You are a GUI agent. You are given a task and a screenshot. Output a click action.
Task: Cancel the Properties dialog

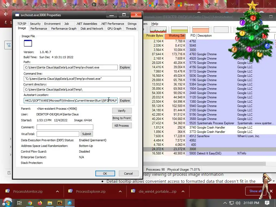128,173
